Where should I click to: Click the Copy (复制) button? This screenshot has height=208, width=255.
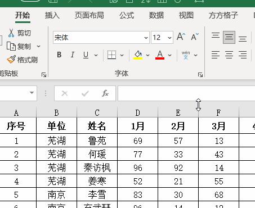pos(19,46)
